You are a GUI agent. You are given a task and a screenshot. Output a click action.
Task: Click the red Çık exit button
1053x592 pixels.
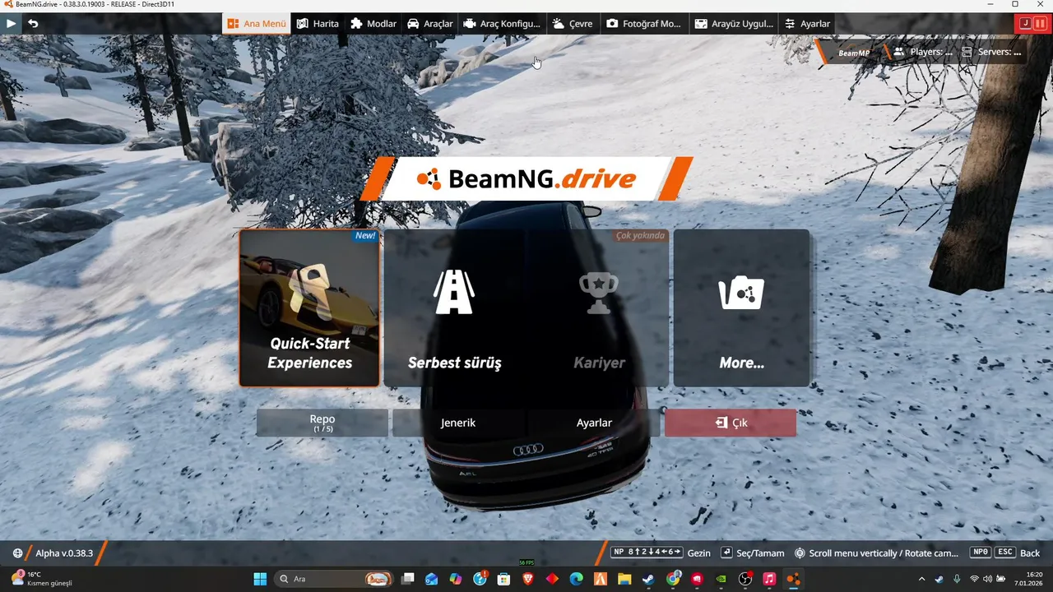pyautogui.click(x=731, y=423)
